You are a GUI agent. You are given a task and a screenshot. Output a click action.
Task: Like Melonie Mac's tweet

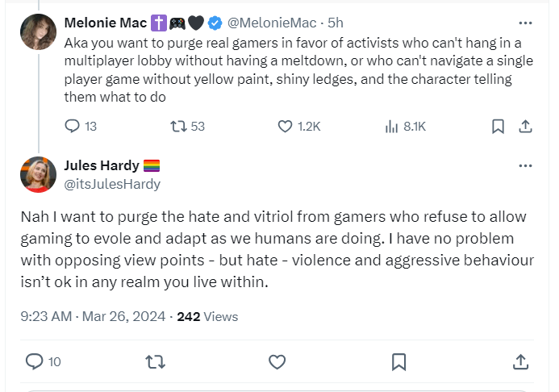(285, 126)
